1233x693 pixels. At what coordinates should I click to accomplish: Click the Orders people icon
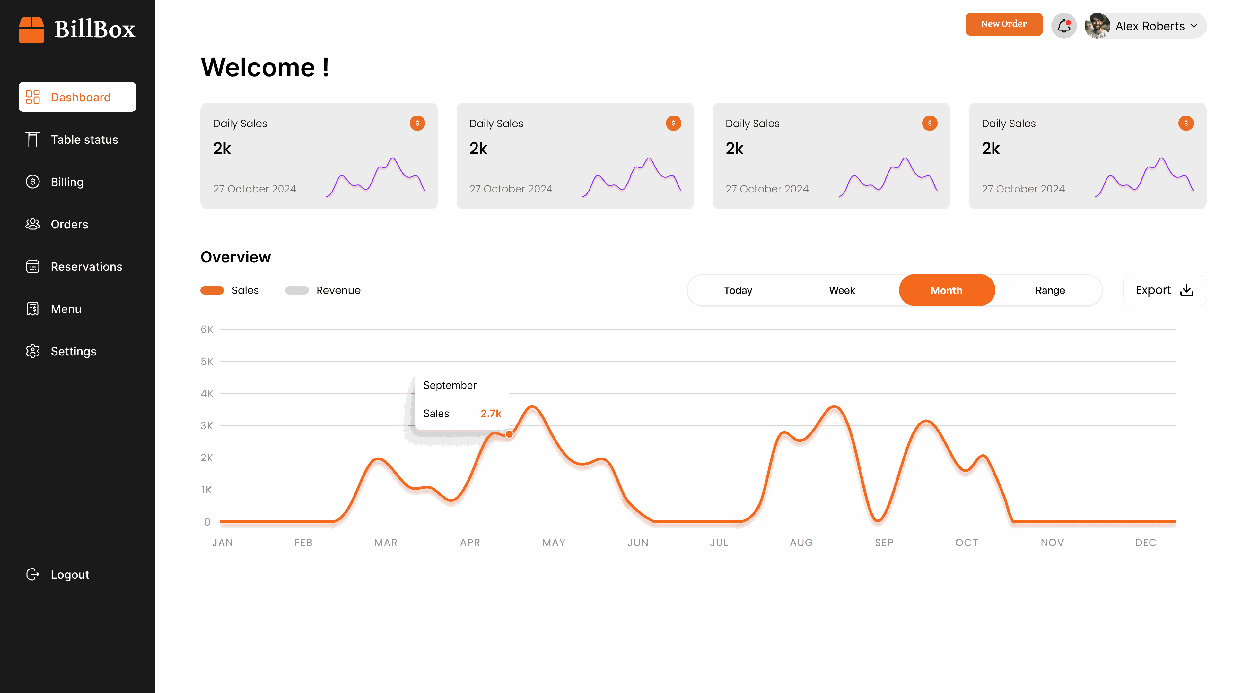pos(32,224)
